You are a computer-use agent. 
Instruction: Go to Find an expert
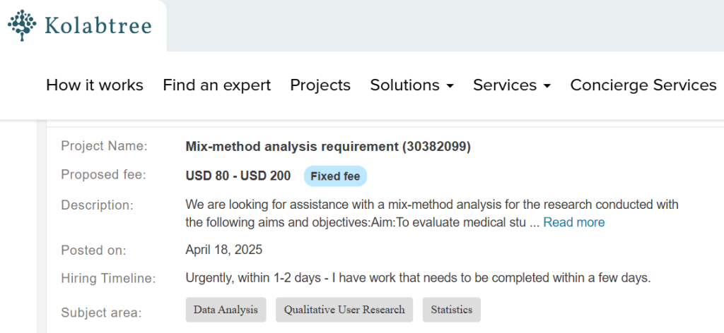216,85
